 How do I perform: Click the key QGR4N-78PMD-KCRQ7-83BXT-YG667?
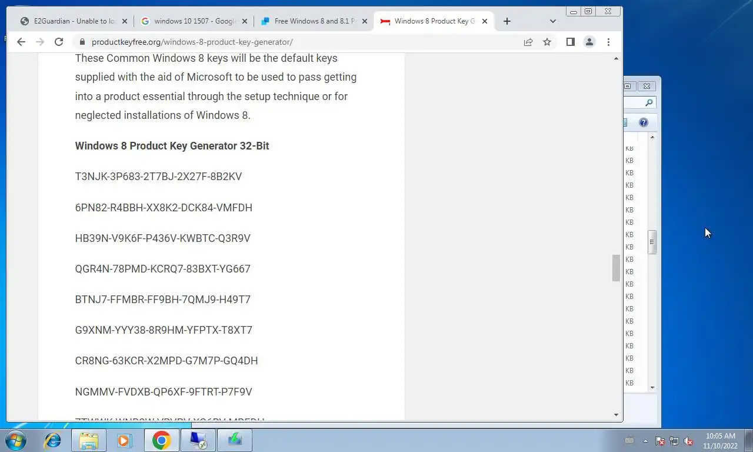162,269
